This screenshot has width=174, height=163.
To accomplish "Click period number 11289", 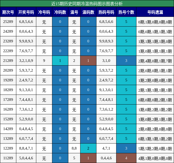I will click(8, 158).
